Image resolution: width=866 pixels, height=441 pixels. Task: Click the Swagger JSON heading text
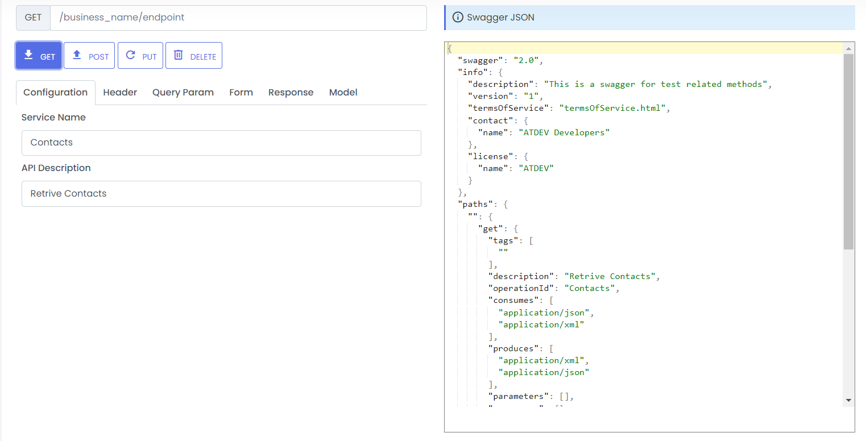click(500, 17)
